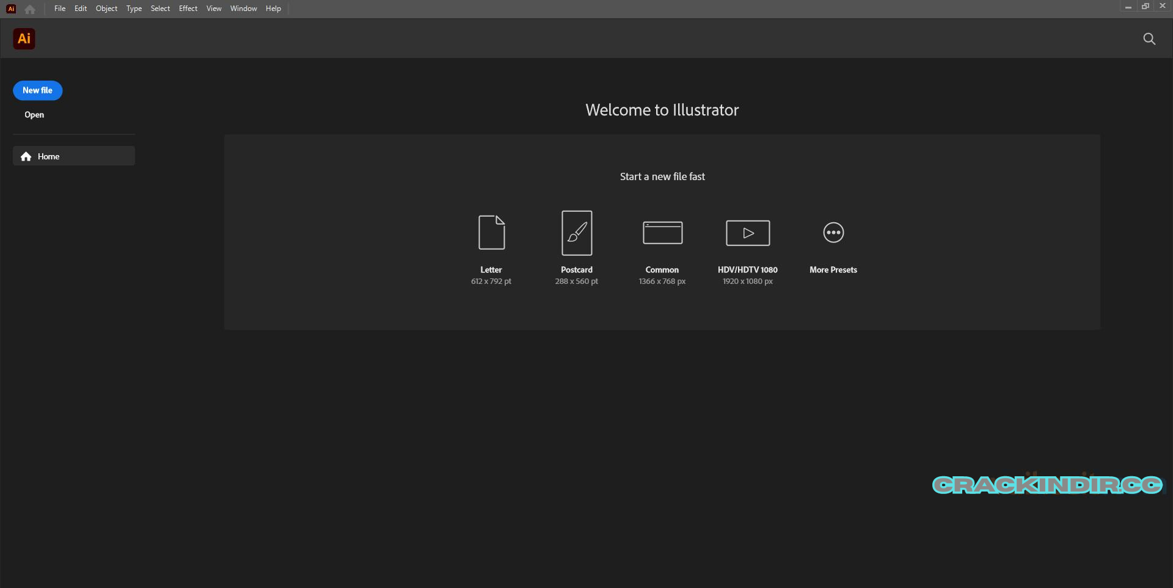The height and width of the screenshot is (588, 1173).
Task: Click the 612 x 792 pt size text
Action: 491,281
